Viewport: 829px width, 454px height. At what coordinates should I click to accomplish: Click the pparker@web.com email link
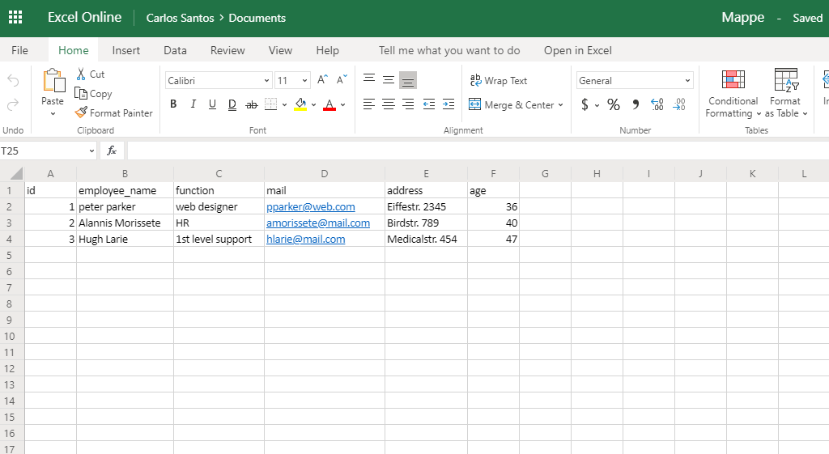311,207
